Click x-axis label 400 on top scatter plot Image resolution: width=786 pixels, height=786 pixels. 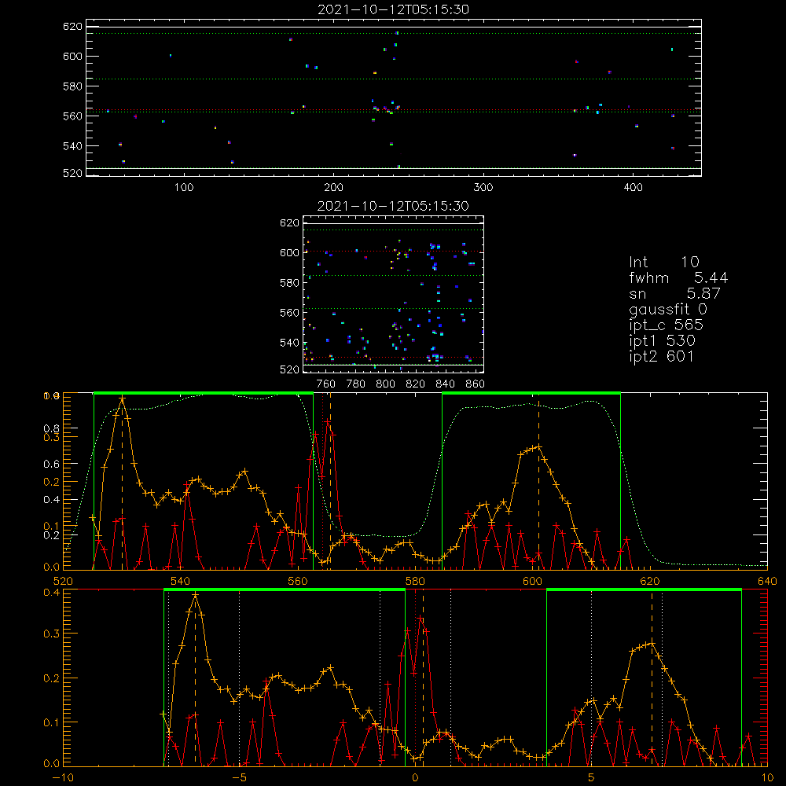633,188
